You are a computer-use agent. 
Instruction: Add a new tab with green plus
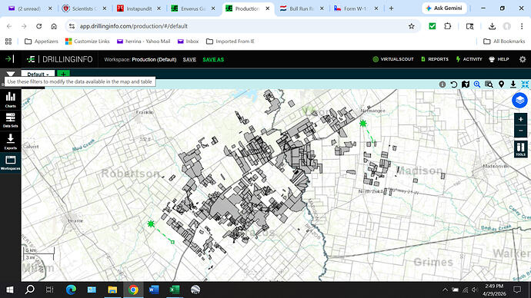point(63,74)
